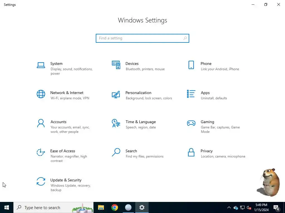The height and width of the screenshot is (213, 285).
Task: Click the magnifier inside Find a setting box
Action: click(185, 38)
